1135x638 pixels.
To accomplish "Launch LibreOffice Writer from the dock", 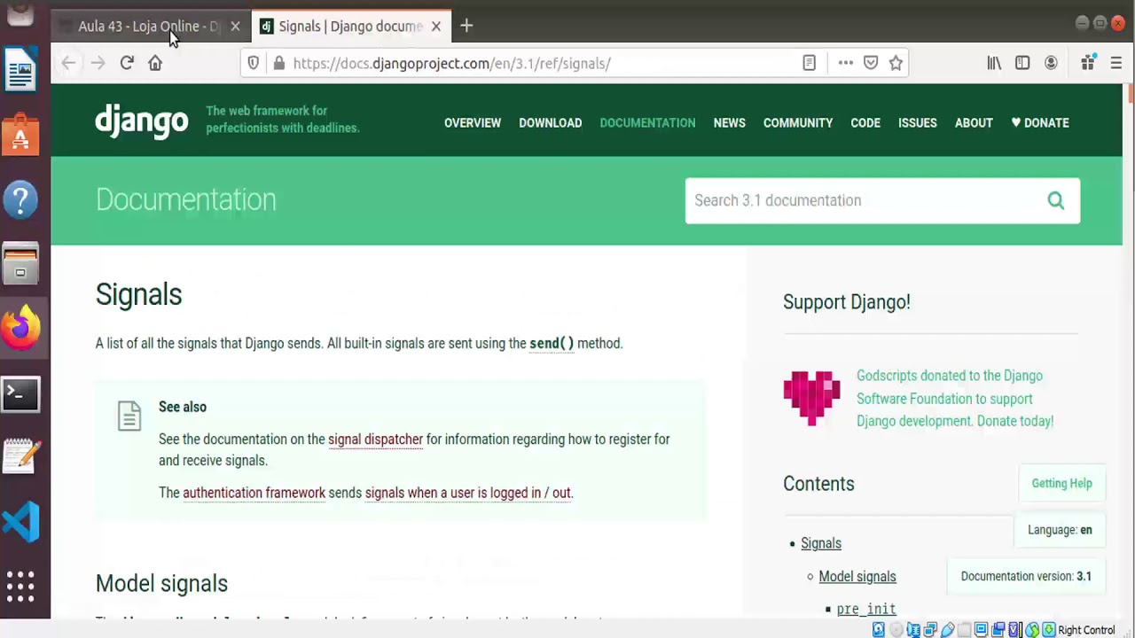I will pos(20,69).
